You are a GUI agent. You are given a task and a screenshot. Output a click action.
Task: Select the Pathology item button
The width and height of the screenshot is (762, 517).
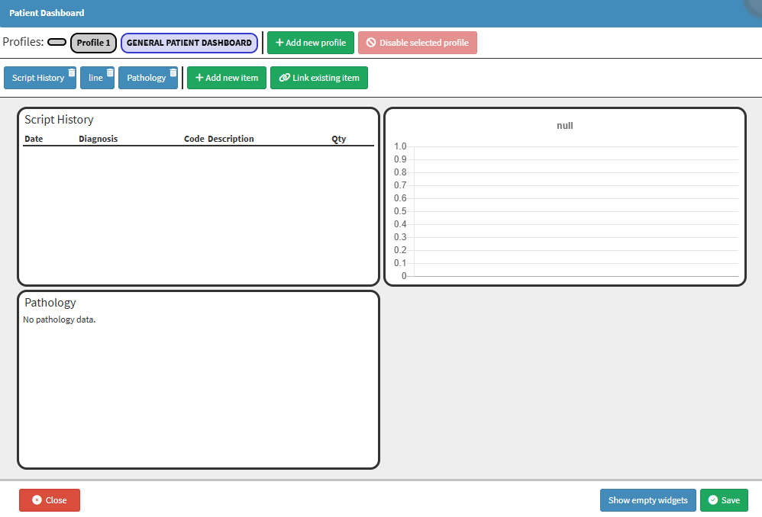coord(147,78)
